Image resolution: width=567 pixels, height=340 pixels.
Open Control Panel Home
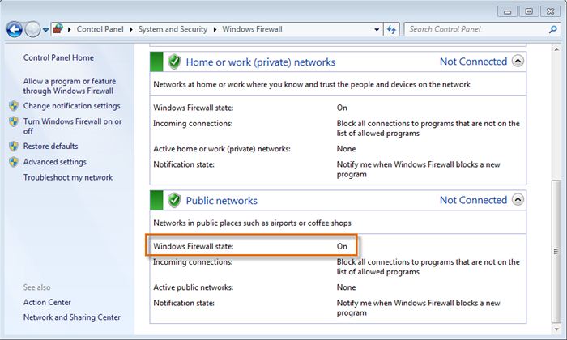click(x=58, y=57)
